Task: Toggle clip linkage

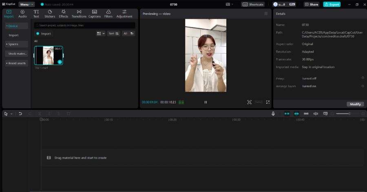Action: pyautogui.click(x=306, y=113)
